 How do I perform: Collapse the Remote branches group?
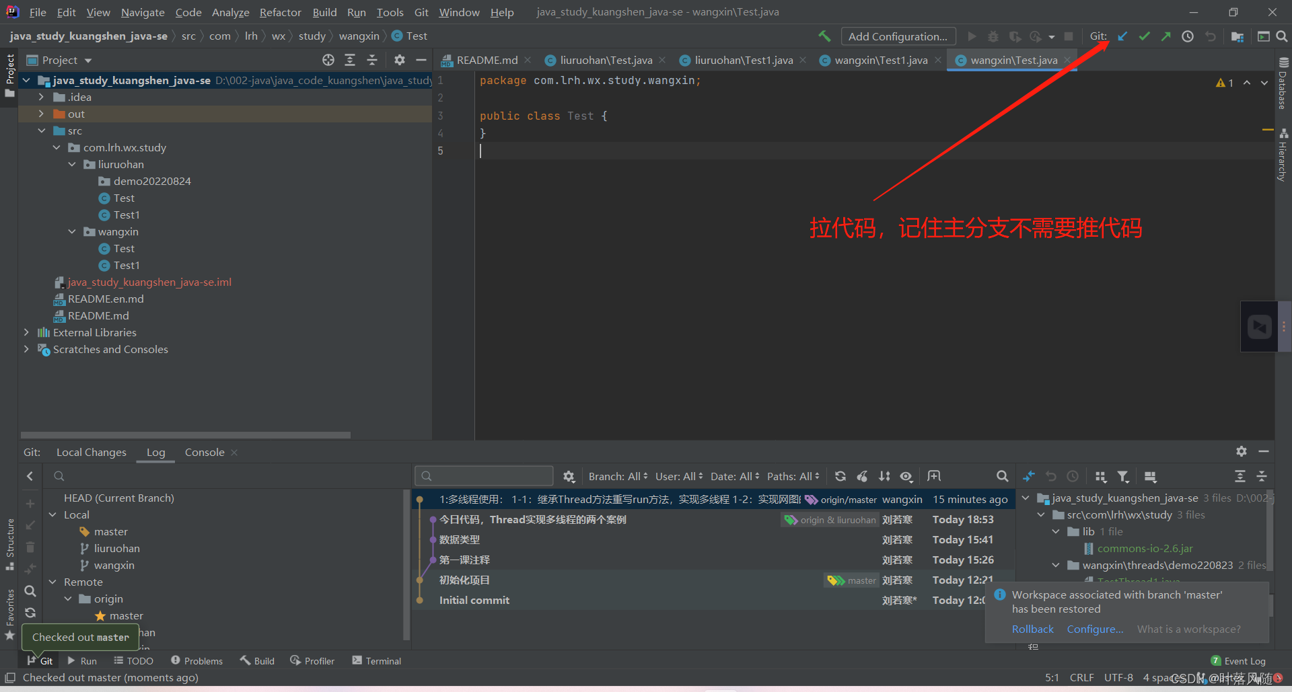tap(53, 582)
